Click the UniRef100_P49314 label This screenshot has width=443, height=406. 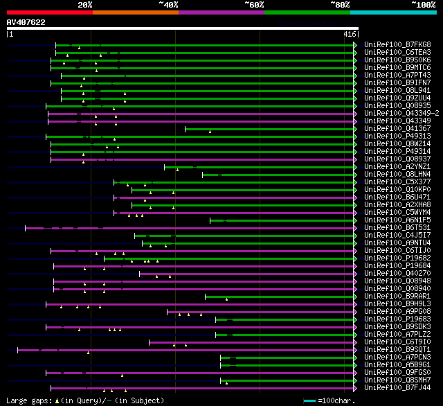click(x=397, y=152)
